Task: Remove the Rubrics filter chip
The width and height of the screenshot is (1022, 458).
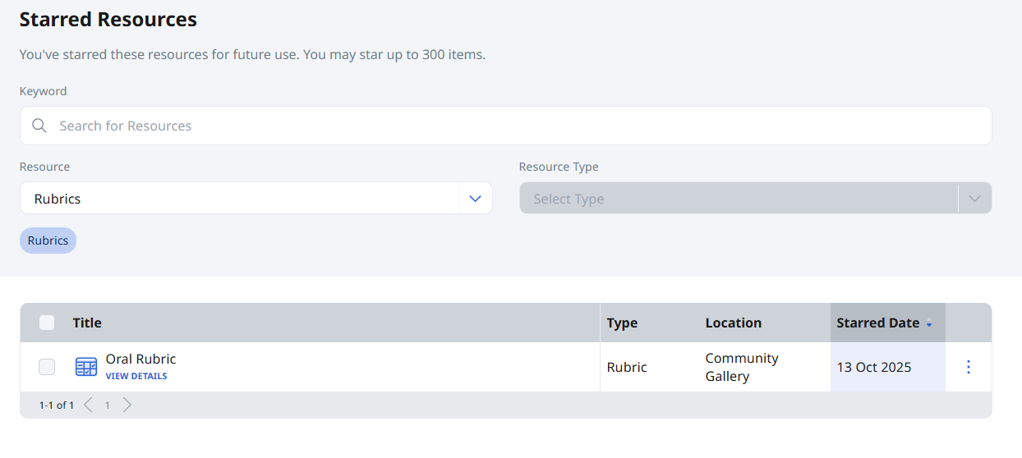Action: 48,240
